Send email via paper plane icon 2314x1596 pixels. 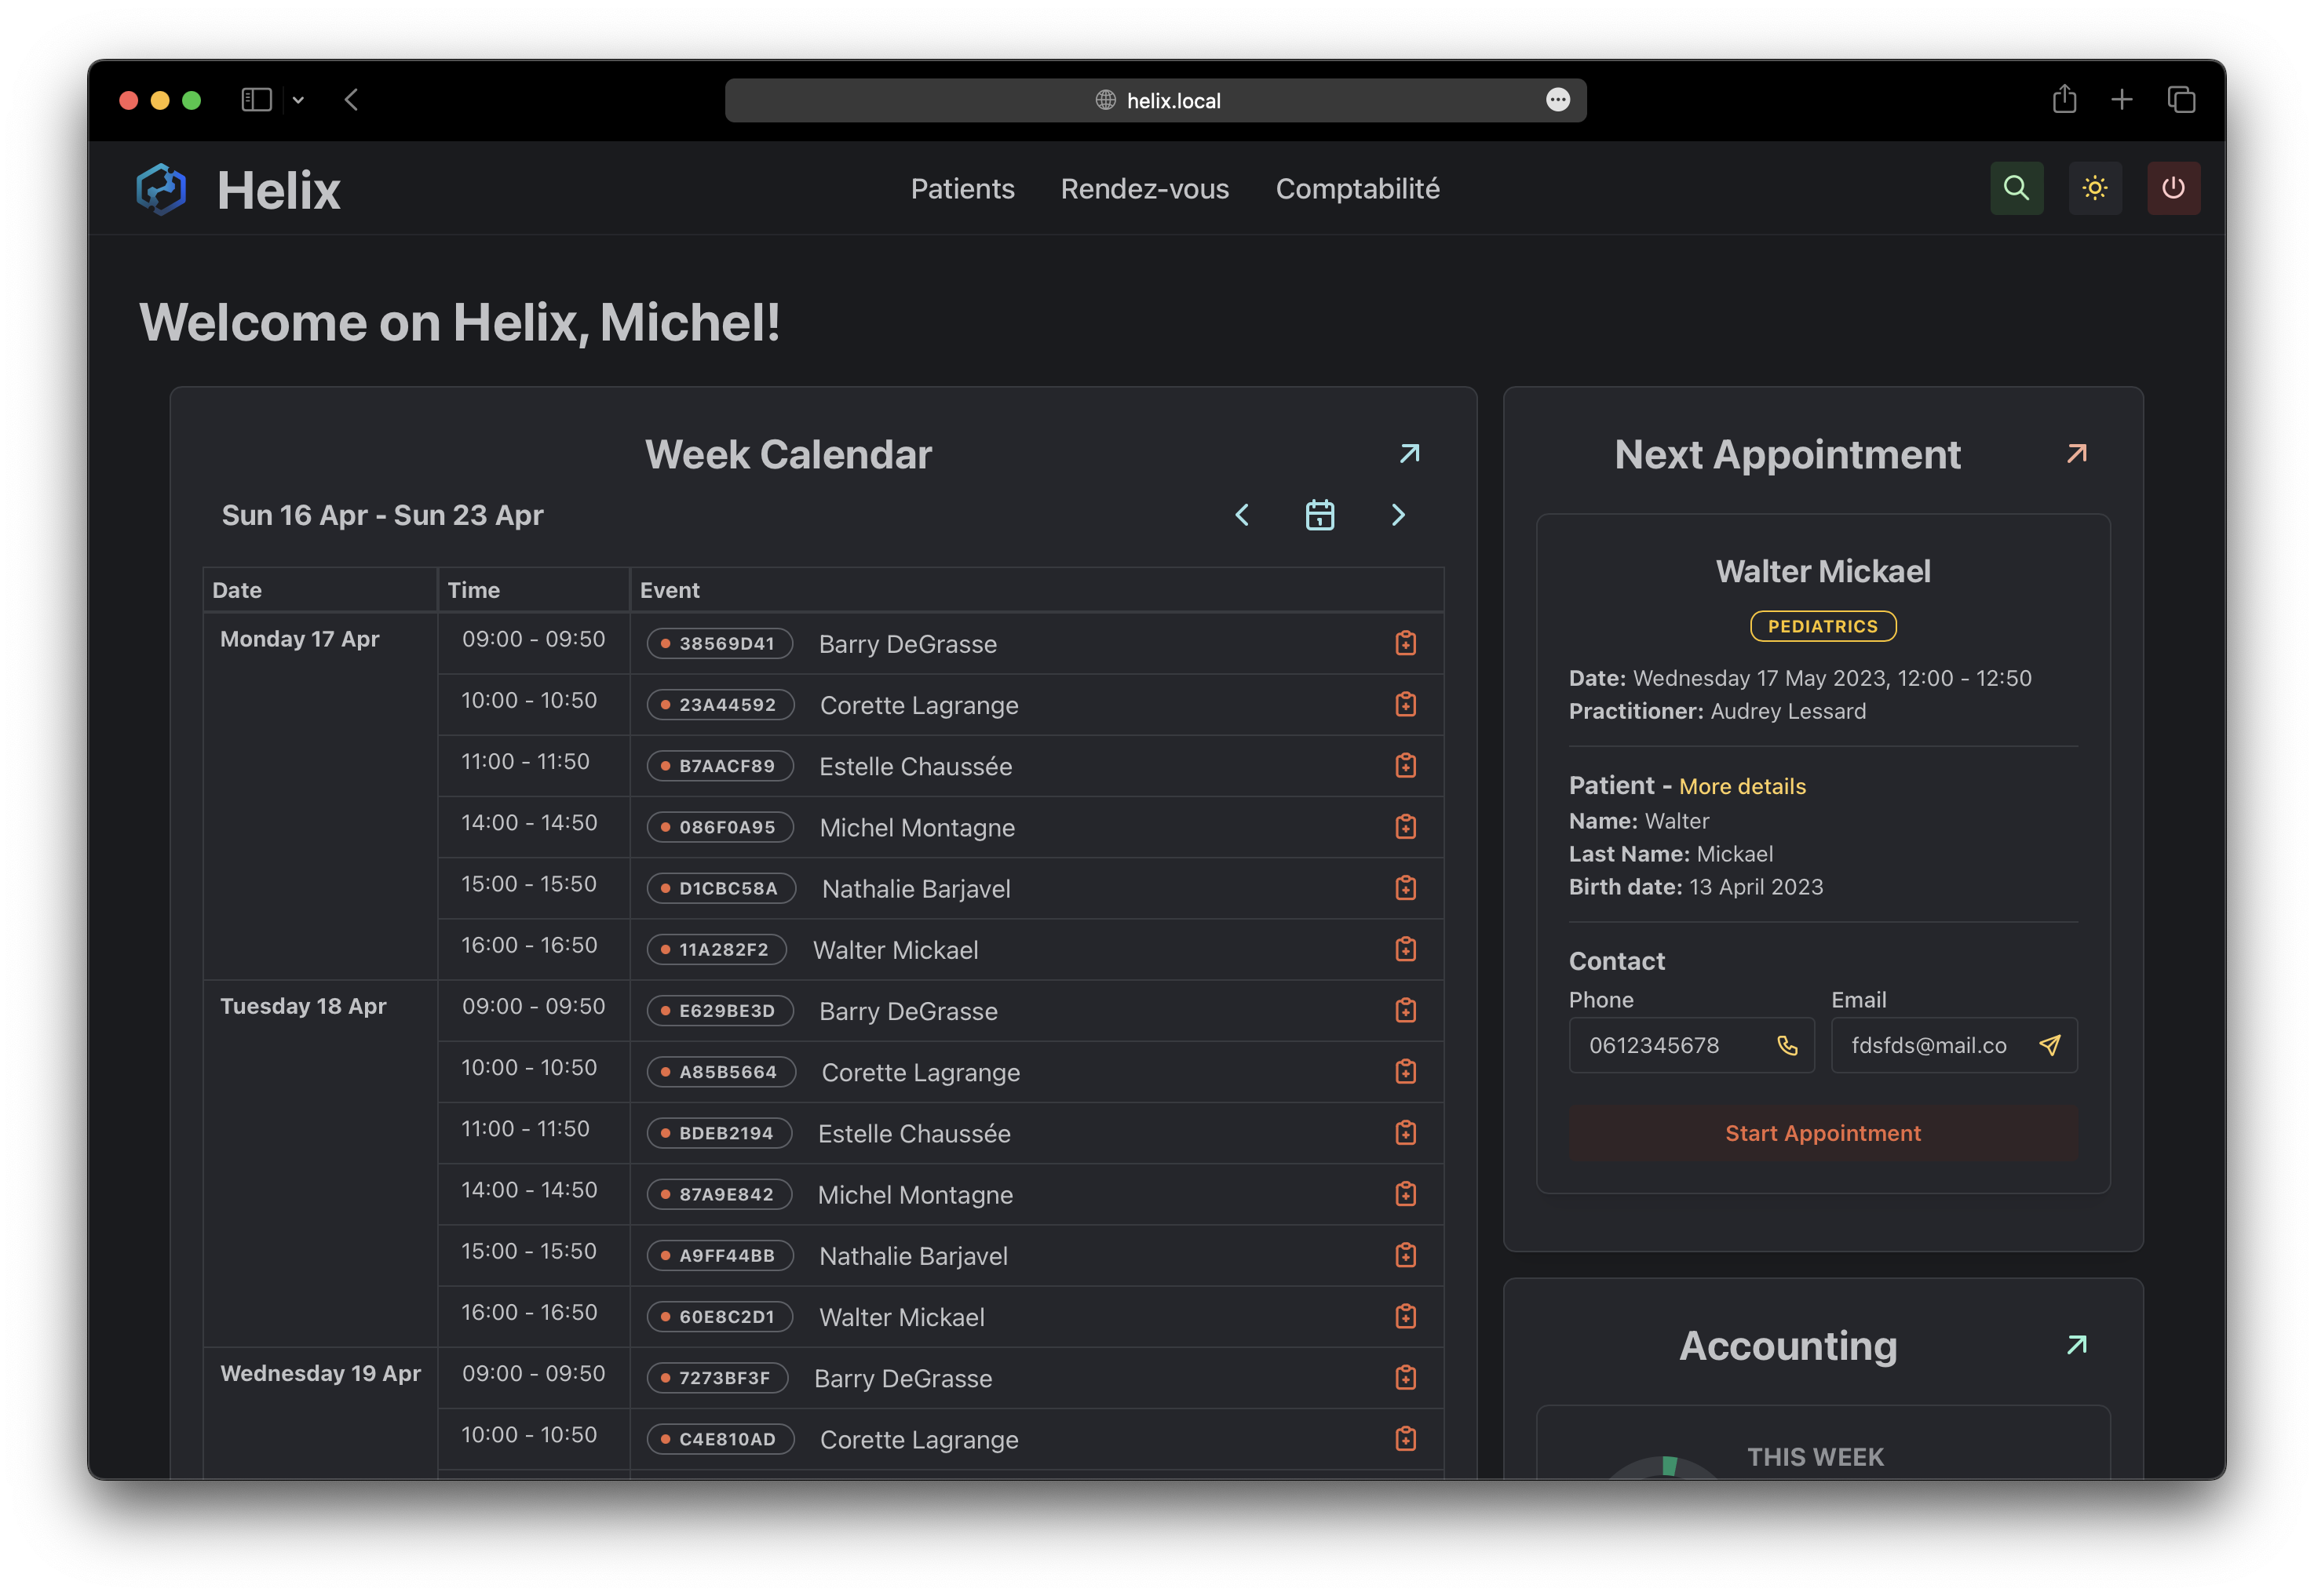pyautogui.click(x=2049, y=1045)
